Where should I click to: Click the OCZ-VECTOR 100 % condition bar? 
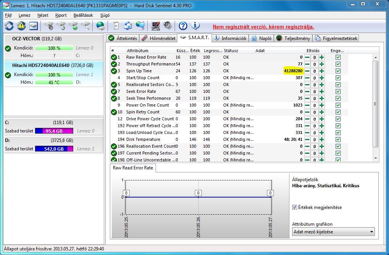54,48
